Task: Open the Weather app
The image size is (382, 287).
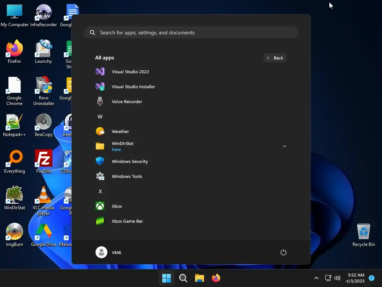Action: point(191,132)
